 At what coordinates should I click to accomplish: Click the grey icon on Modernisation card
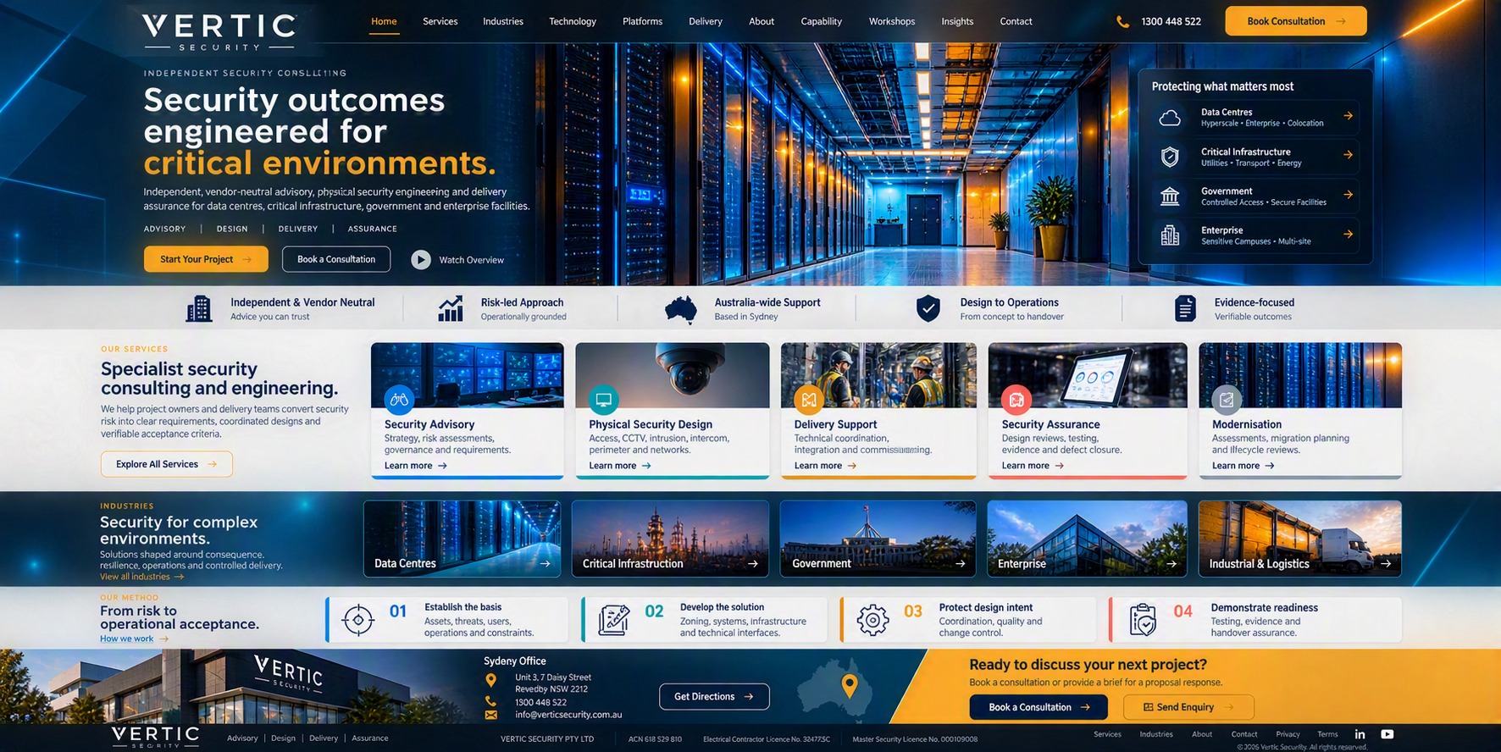click(x=1227, y=399)
